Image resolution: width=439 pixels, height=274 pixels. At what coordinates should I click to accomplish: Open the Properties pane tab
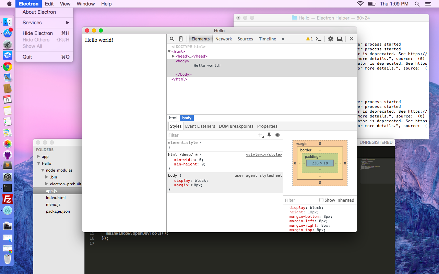coord(267,126)
